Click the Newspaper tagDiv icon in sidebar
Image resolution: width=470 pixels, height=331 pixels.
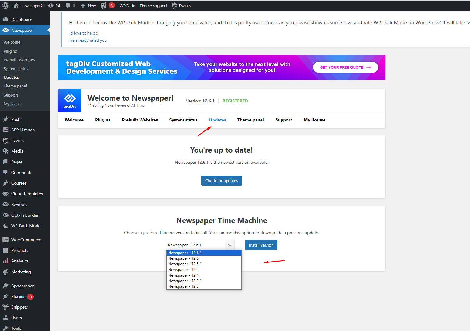pos(6,30)
